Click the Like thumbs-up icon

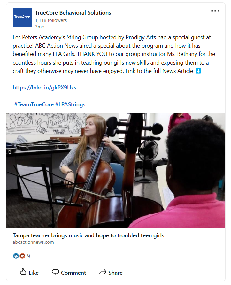(23, 272)
